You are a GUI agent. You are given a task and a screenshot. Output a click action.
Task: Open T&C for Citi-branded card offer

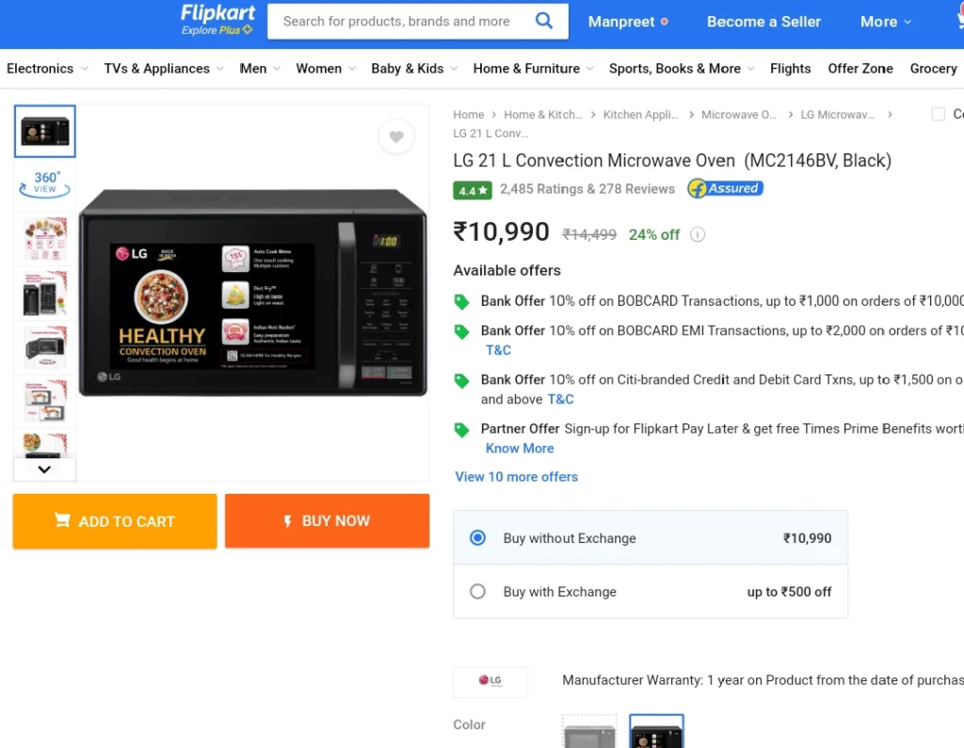point(560,400)
